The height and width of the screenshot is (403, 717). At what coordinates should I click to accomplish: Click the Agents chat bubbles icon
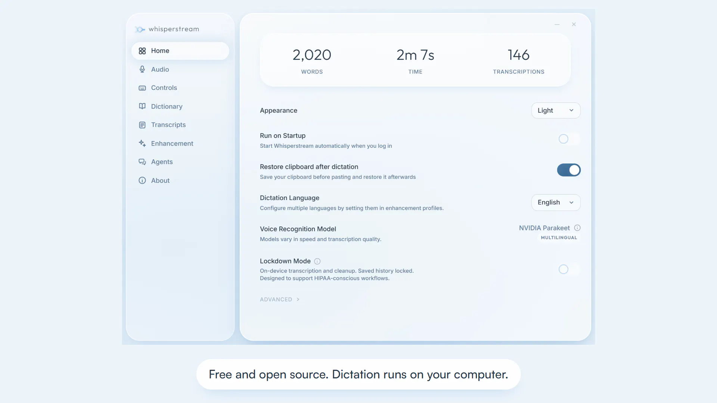tap(142, 162)
